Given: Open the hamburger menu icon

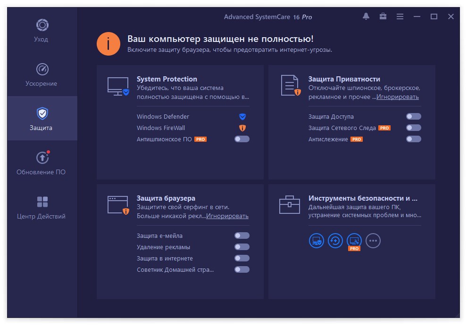Looking at the screenshot, I should coord(400,16).
